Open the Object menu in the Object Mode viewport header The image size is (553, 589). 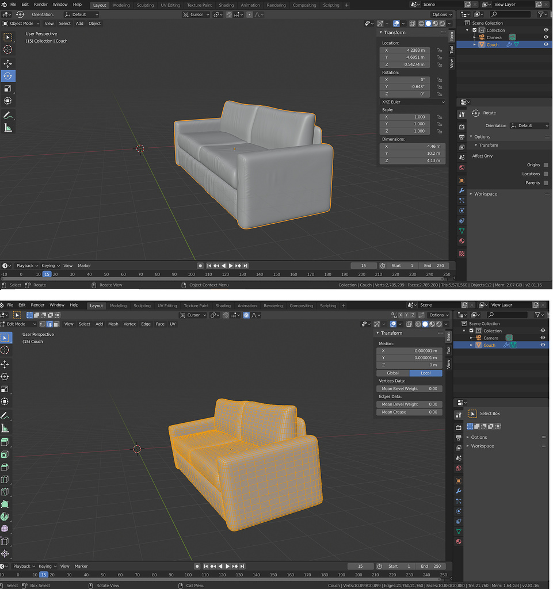click(x=94, y=23)
